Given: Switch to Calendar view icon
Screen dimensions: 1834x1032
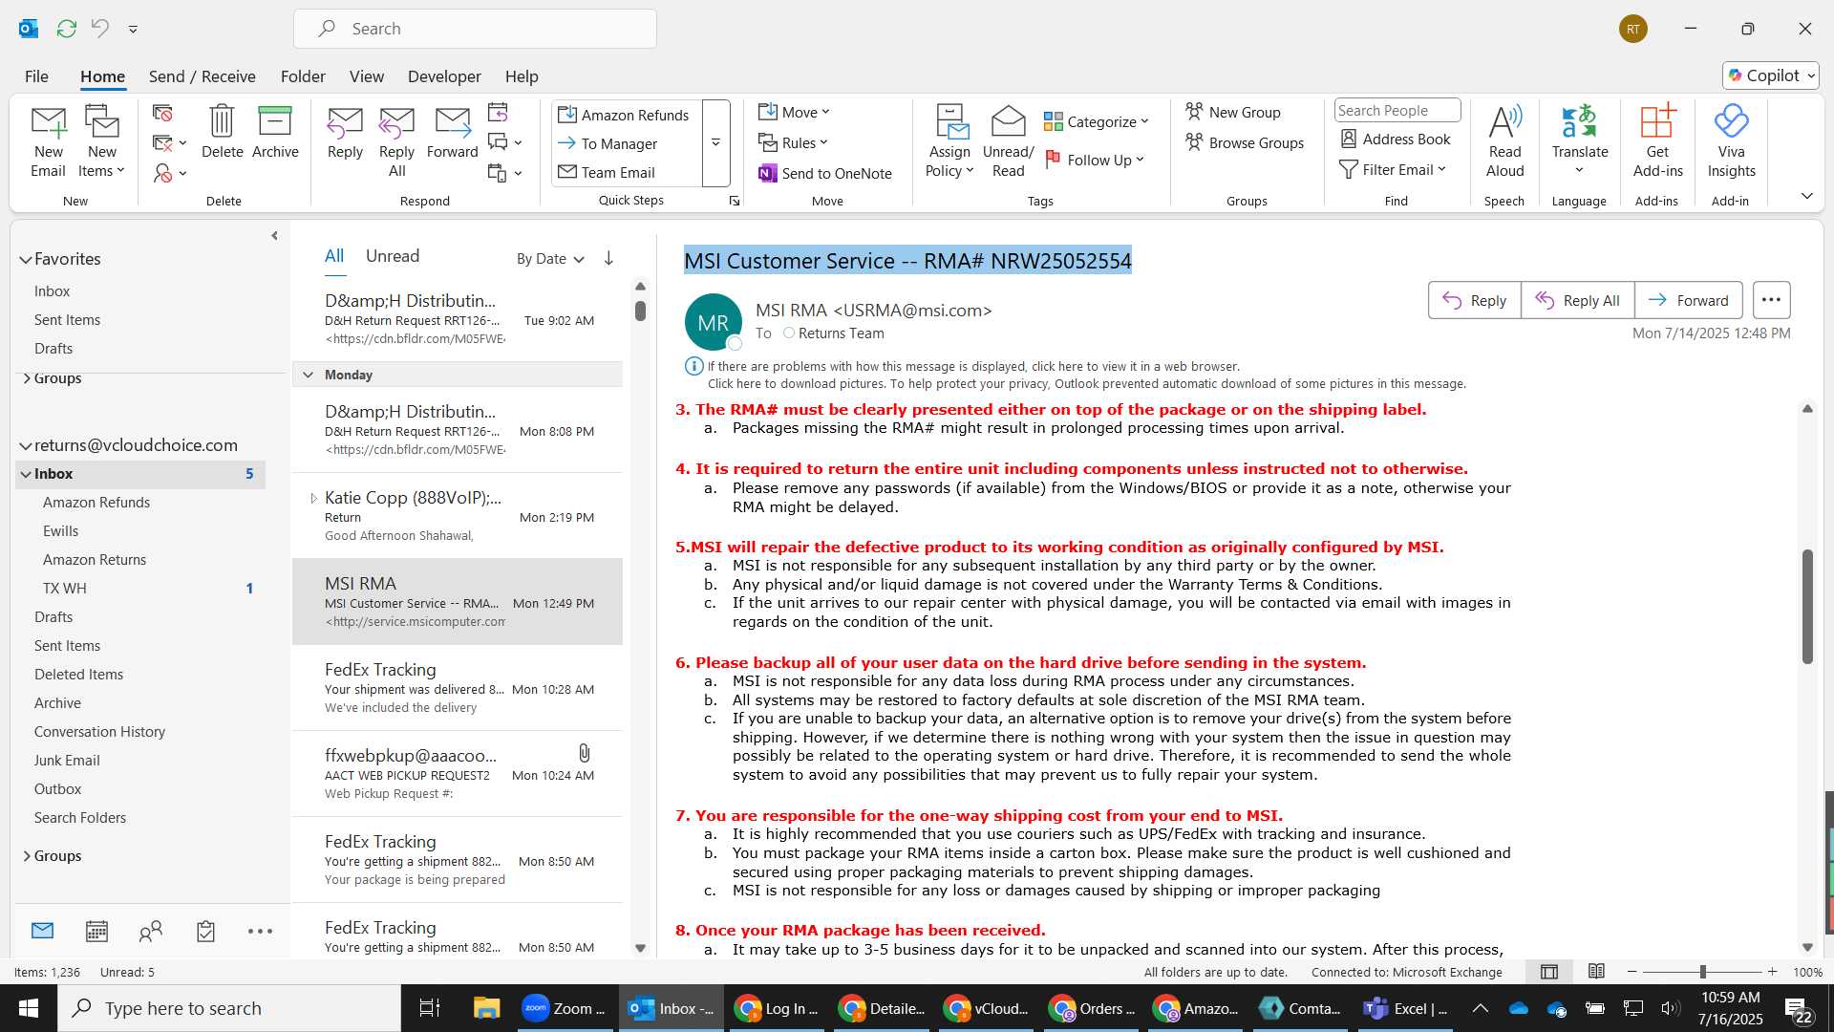Looking at the screenshot, I should pos(96,931).
